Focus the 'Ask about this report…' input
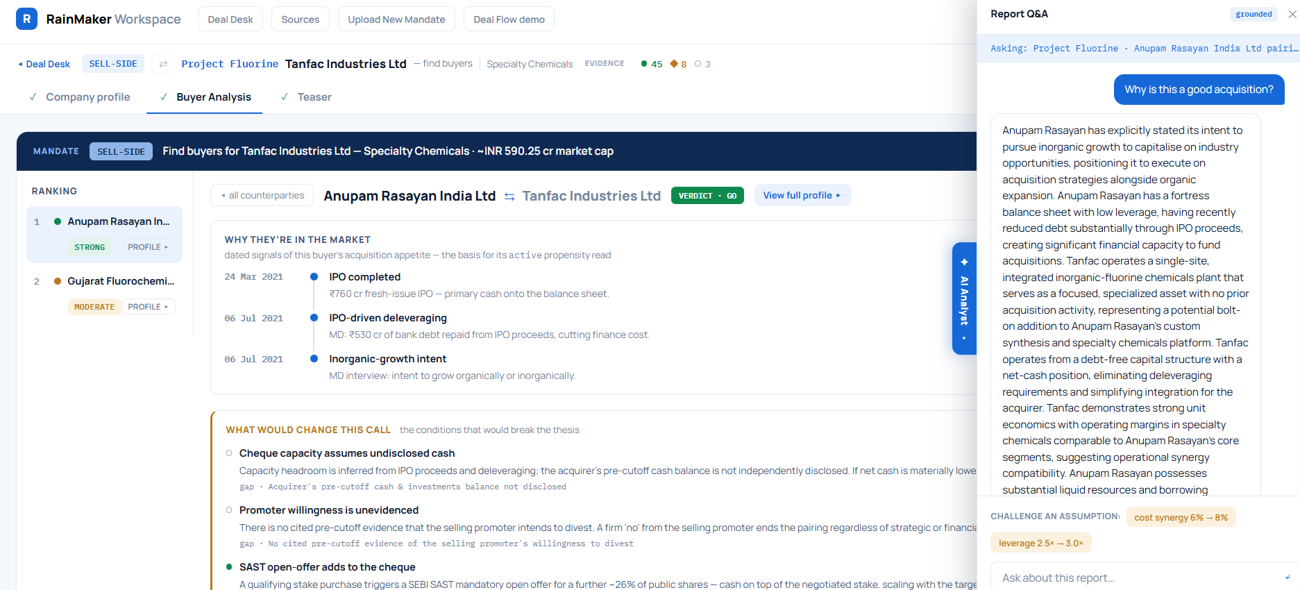1300x590 pixels. 1138,578
